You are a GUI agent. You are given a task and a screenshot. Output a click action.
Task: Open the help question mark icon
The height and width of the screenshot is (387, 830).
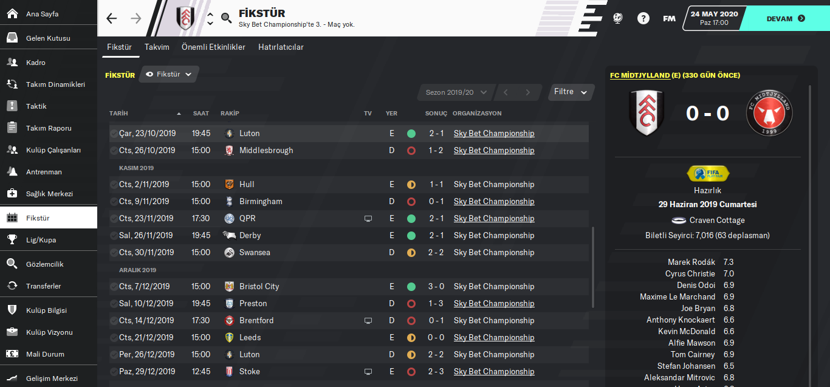coord(643,18)
